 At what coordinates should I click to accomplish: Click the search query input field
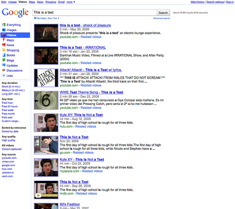click(x=94, y=12)
